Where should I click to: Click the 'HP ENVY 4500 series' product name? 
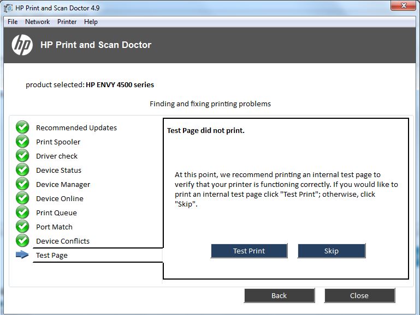(x=120, y=84)
